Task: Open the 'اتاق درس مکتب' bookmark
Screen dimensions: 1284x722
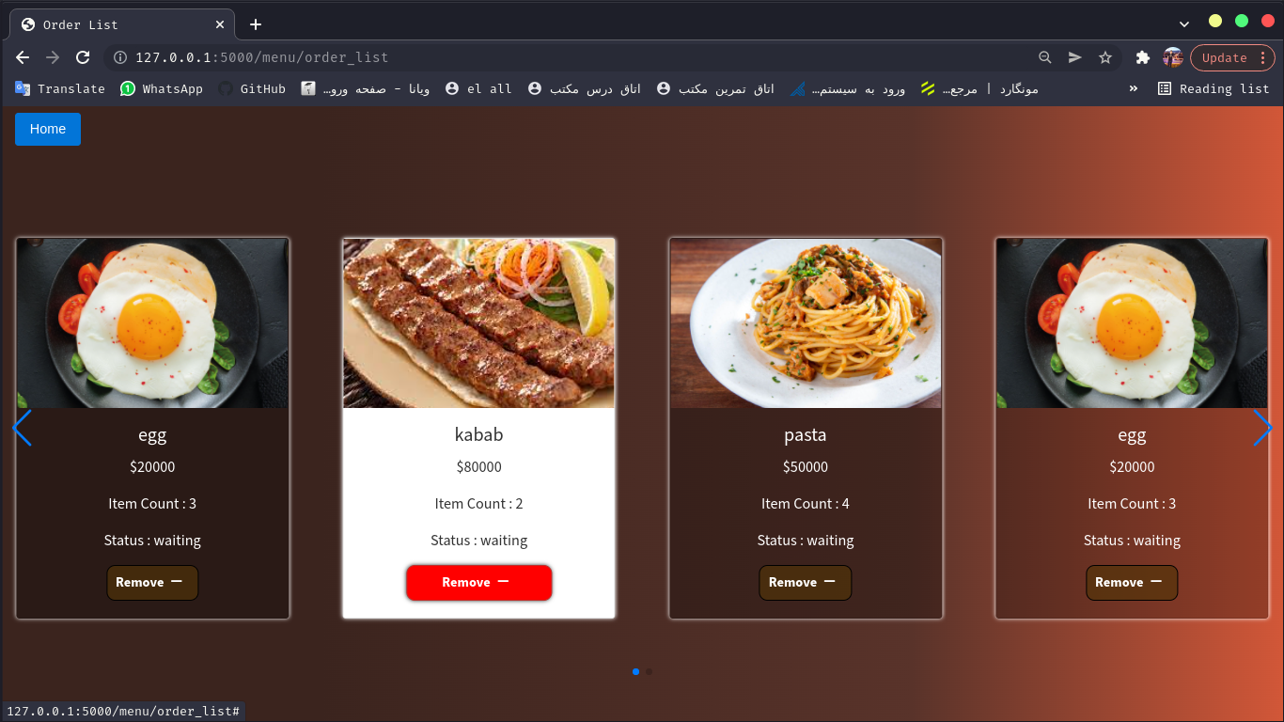Action: 584,88
